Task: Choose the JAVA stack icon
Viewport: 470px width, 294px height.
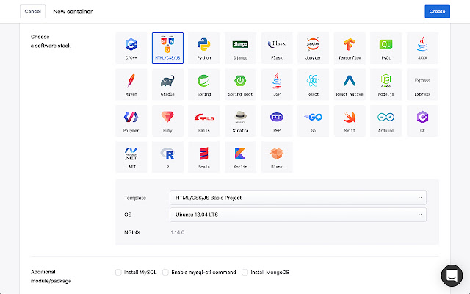Action: 422,48
